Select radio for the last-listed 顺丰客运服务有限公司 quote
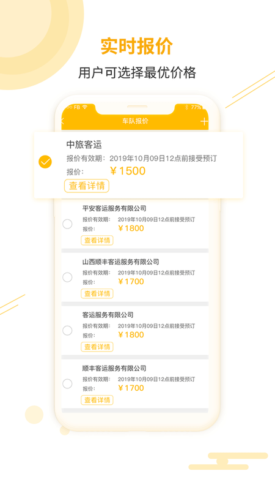Image resolution: width=275 pixels, height=490 pixels. coord(67,384)
